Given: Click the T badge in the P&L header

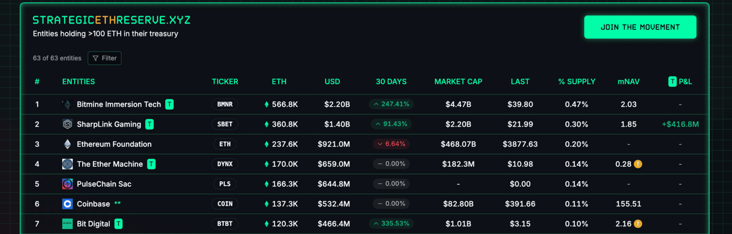Looking at the screenshot, I should (x=672, y=82).
